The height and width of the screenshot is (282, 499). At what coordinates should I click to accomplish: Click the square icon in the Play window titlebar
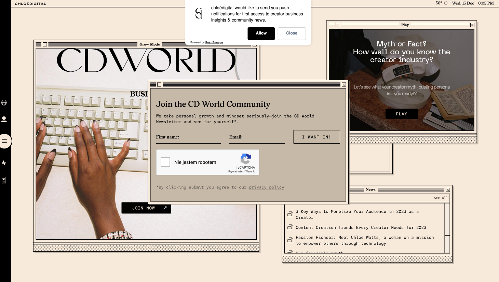[x=338, y=25]
